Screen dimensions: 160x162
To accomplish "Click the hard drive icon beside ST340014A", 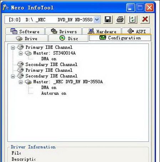I will (28, 53).
